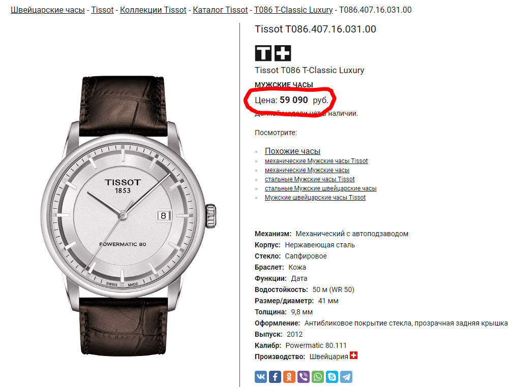Image resolution: width=514 pixels, height=387 pixels.
Task: Click the Tissot watch product image
Action: click(128, 216)
